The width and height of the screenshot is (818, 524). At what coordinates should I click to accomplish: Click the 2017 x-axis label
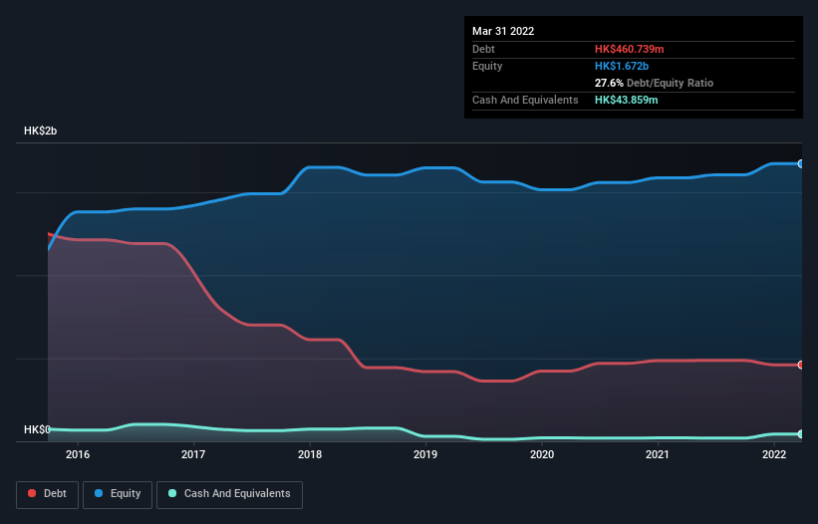tap(193, 454)
